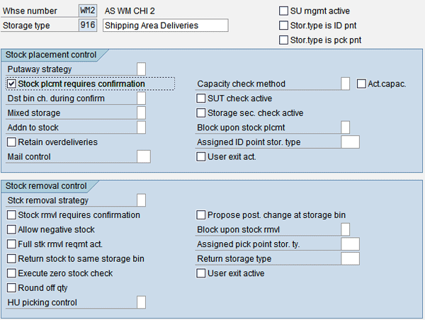Click the Return storage type field
The image size is (425, 320).
click(x=350, y=259)
